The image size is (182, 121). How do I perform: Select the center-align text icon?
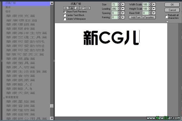72,8
